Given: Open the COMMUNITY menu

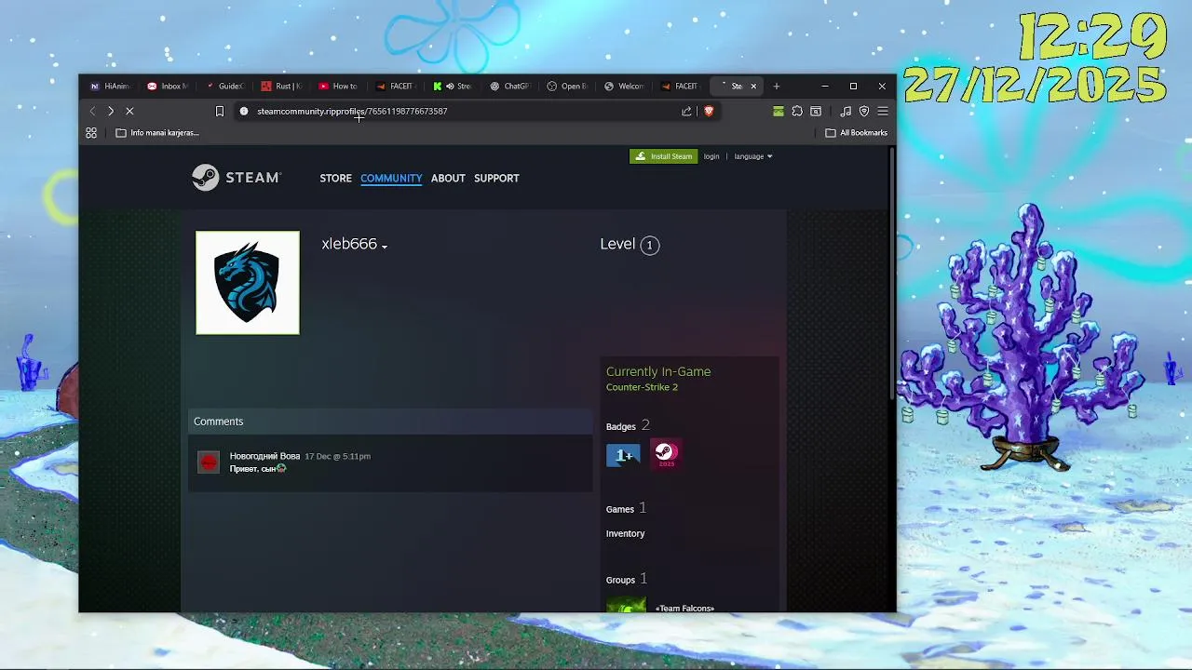Looking at the screenshot, I should point(391,178).
